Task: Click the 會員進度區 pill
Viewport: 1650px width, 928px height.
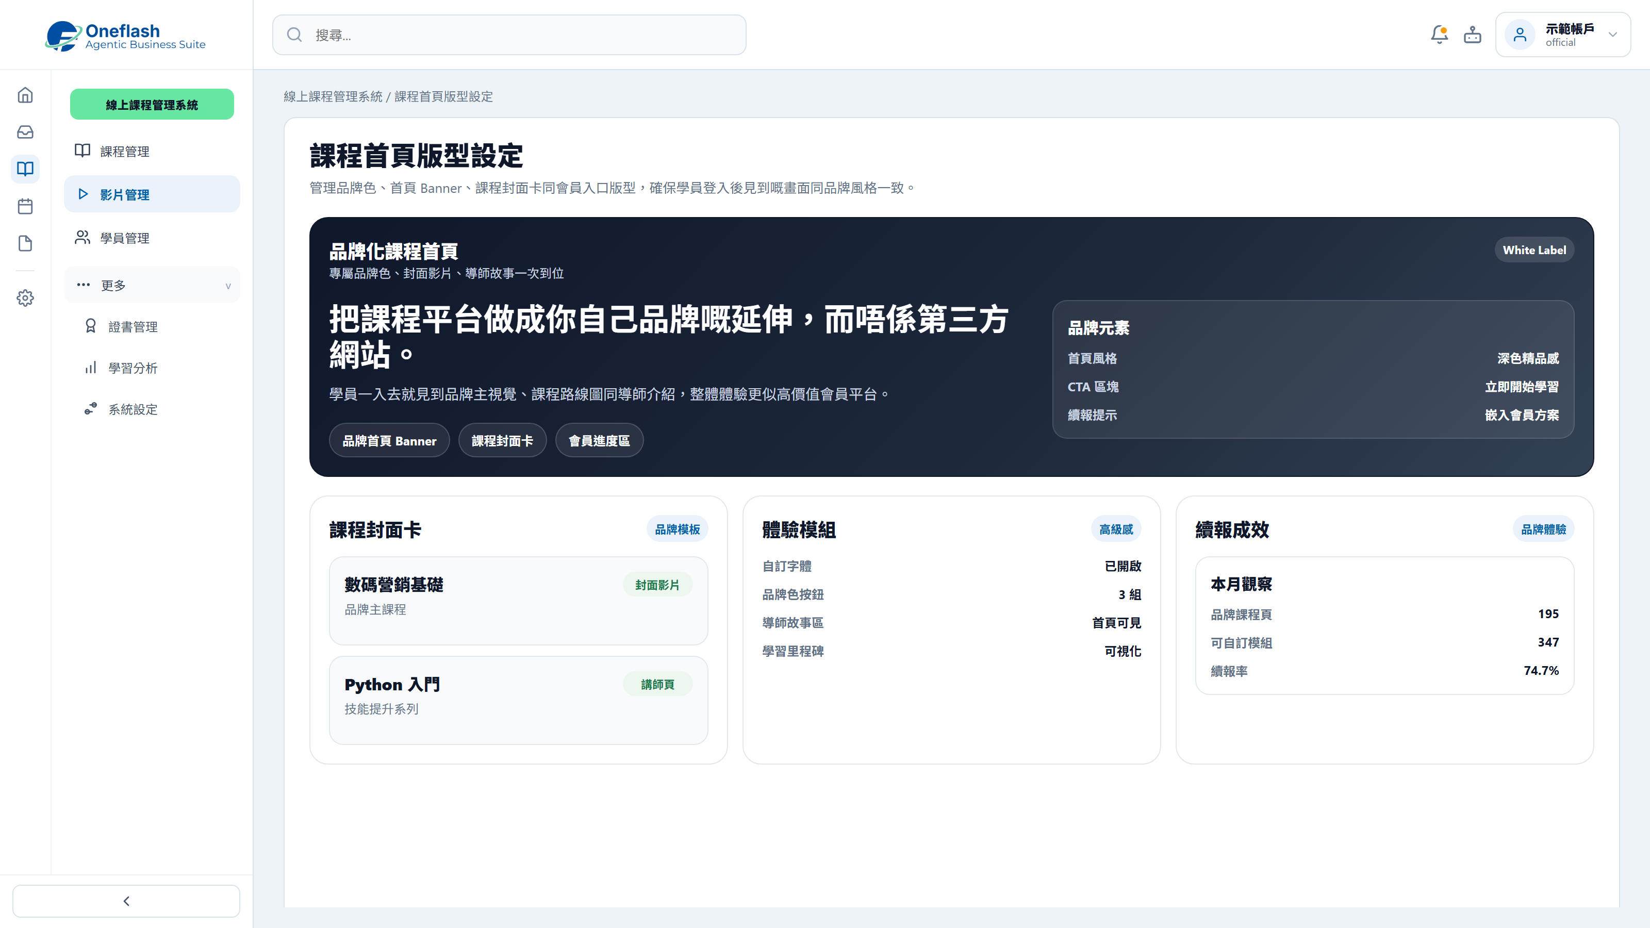Action: pyautogui.click(x=599, y=441)
